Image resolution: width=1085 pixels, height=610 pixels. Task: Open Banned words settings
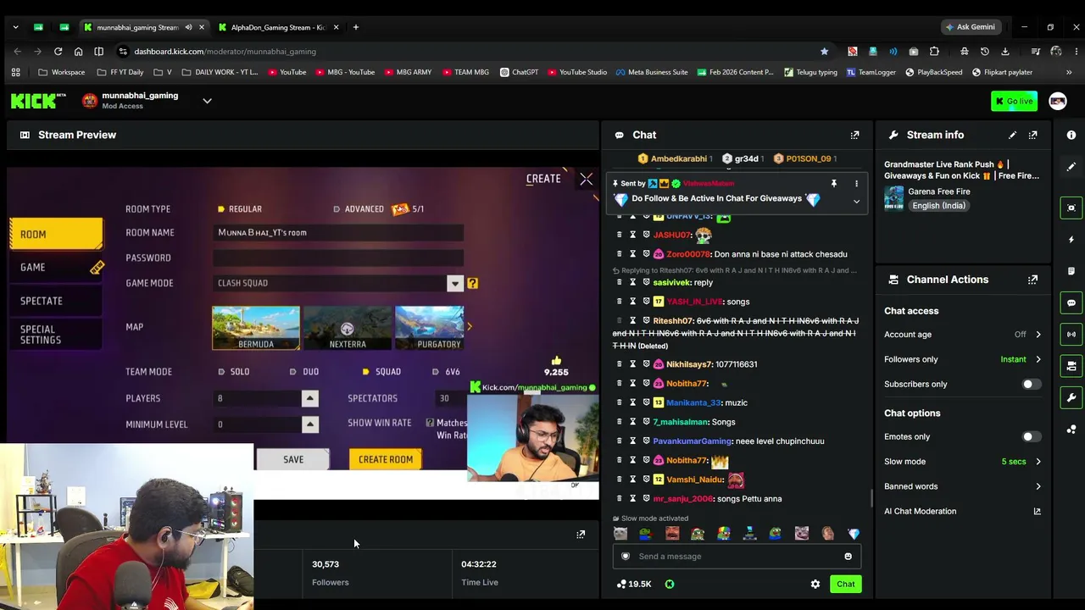point(963,486)
